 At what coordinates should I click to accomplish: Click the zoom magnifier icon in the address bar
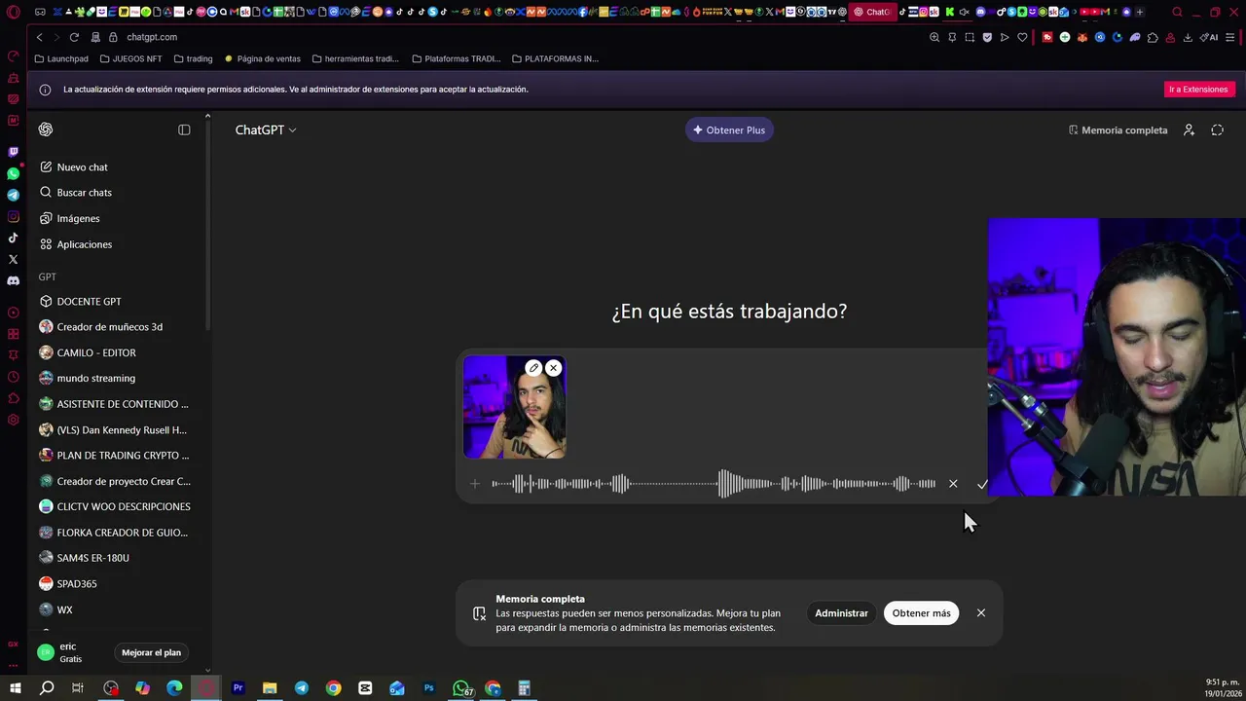(x=934, y=37)
